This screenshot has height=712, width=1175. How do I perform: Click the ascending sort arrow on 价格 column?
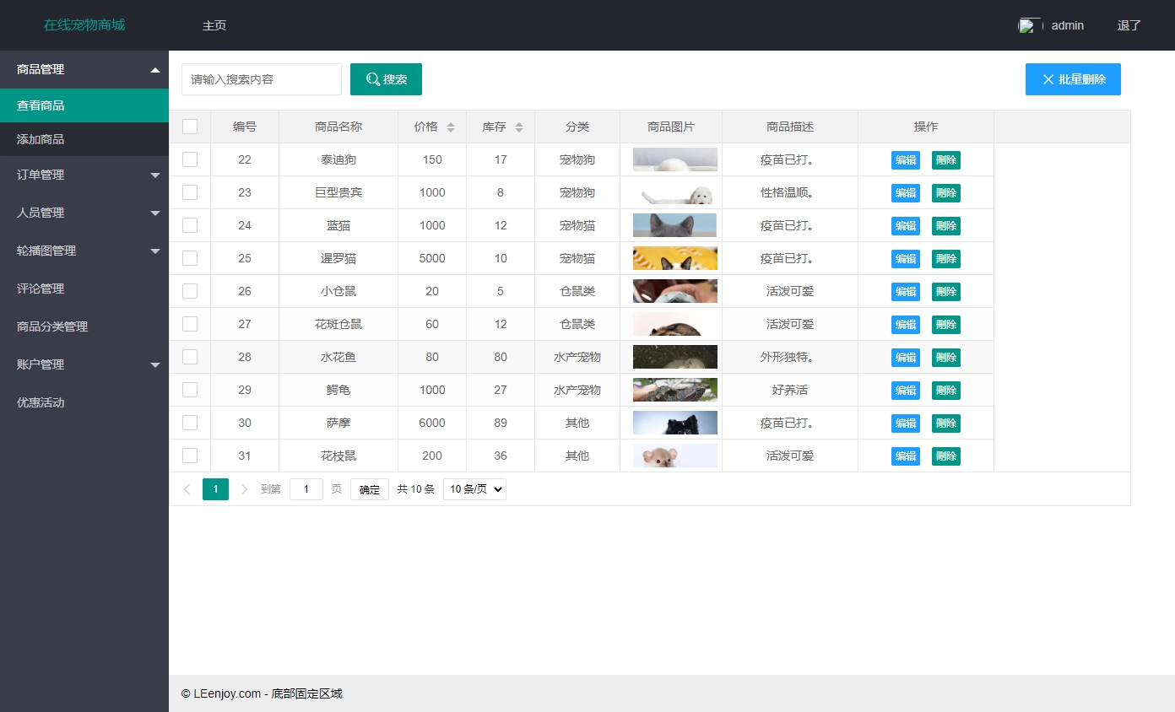point(449,122)
